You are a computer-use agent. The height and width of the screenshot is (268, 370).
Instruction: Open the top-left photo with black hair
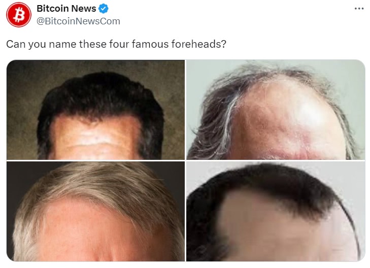[95, 110]
